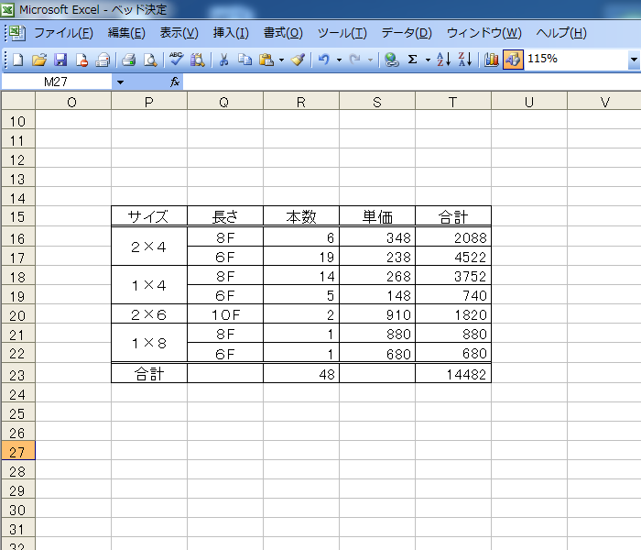Open the Redo history dropdown
Image resolution: width=641 pixels, height=550 pixels.
click(x=370, y=60)
